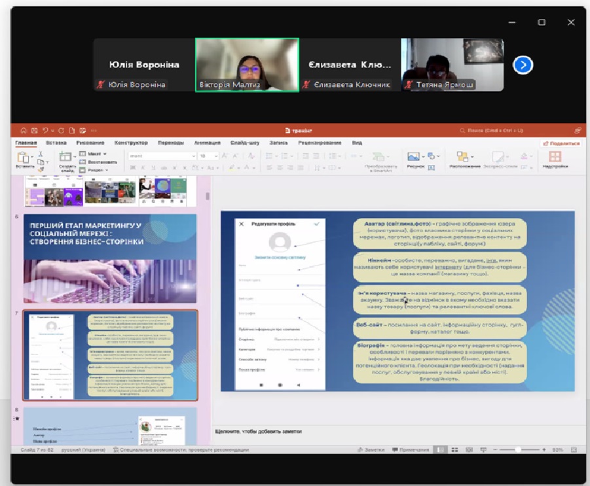Click the Поделиться share button
The height and width of the screenshot is (486, 590).
click(x=561, y=143)
